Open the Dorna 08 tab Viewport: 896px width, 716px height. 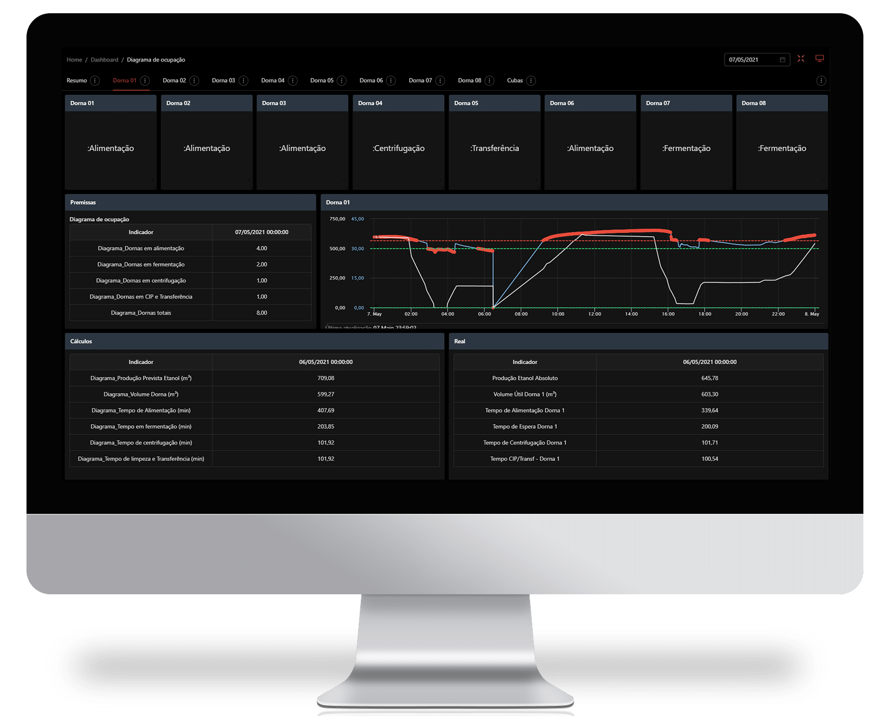tap(469, 80)
